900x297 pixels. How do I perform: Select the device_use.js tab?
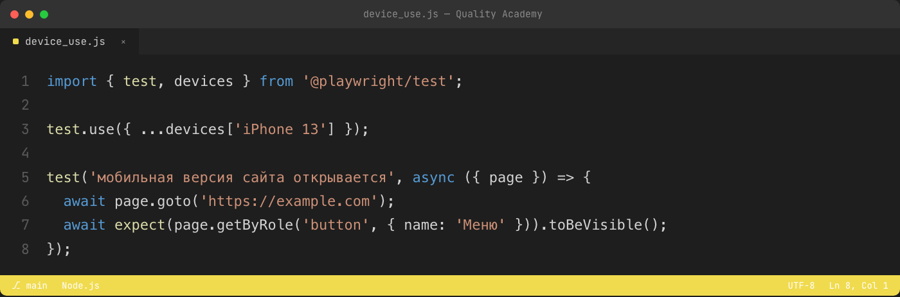69,42
